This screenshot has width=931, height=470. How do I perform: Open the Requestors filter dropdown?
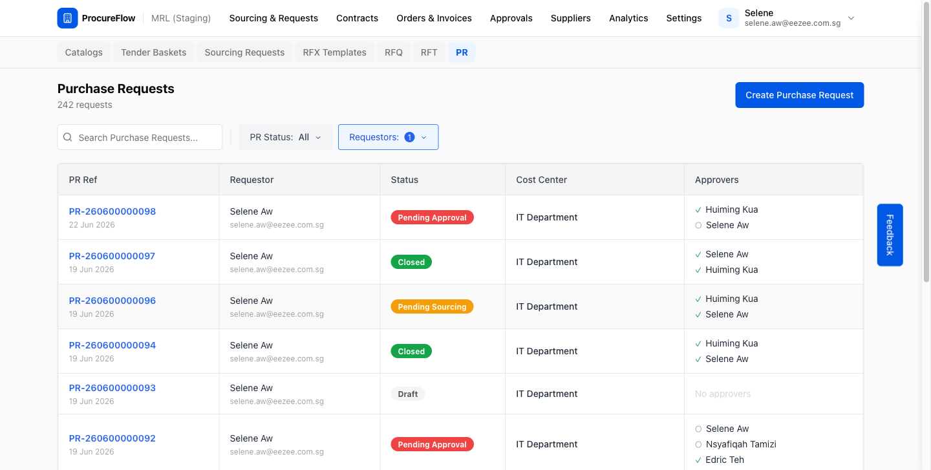(x=388, y=137)
